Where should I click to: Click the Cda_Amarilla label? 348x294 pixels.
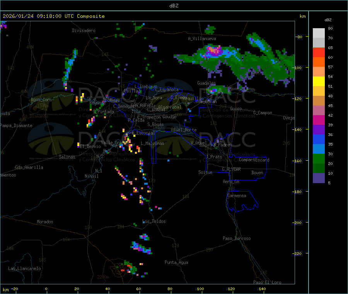point(29,167)
